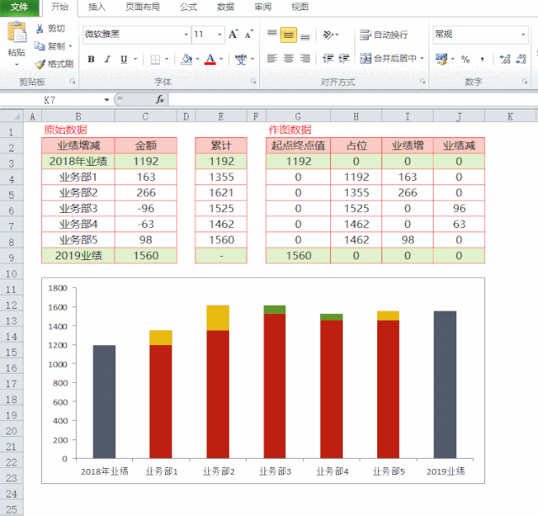Click the increase indent icon
Image resolution: width=538 pixels, height=516 pixels.
(344, 59)
